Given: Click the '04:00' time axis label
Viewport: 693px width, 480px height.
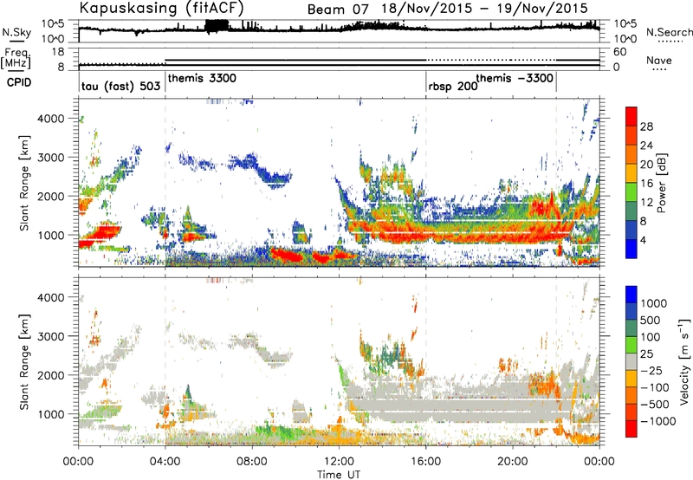Looking at the screenshot, I should [165, 462].
